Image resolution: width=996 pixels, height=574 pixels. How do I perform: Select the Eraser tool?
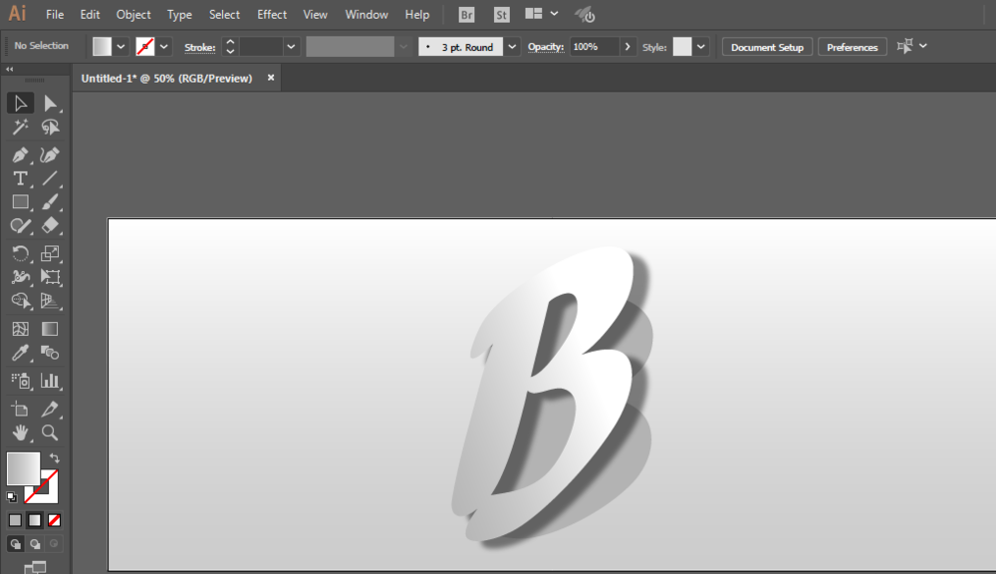point(50,226)
